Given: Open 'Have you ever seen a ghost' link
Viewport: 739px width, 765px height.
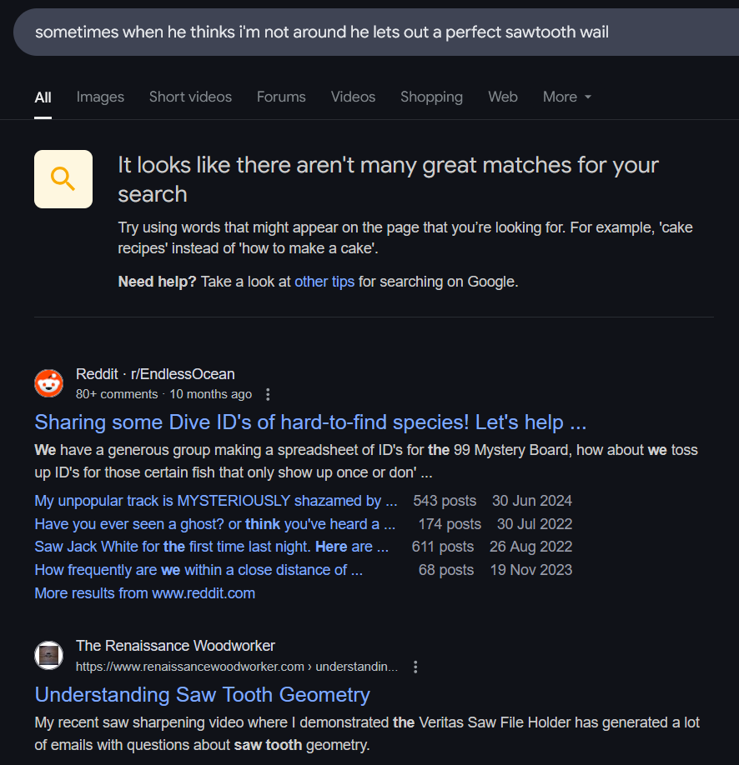Looking at the screenshot, I should coord(215,524).
